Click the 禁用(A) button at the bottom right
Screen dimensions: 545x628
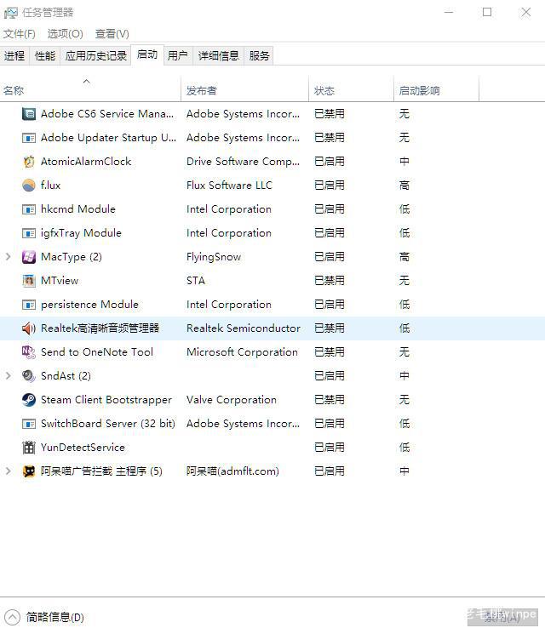click(x=502, y=617)
